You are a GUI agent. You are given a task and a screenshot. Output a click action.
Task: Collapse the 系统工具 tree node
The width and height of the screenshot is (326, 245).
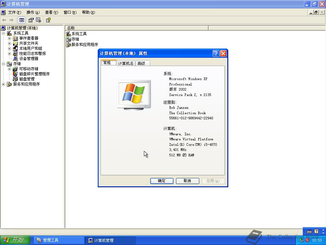pos(3,33)
